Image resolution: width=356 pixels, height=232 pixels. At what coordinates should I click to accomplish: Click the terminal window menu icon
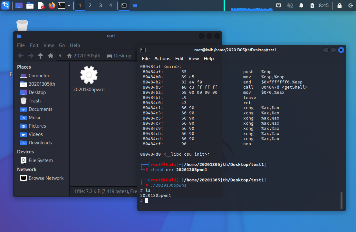143,50
